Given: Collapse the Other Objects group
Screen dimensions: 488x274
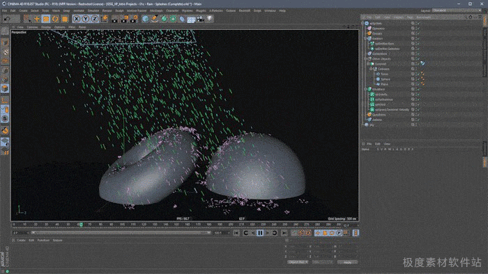Looking at the screenshot, I should coord(365,58).
